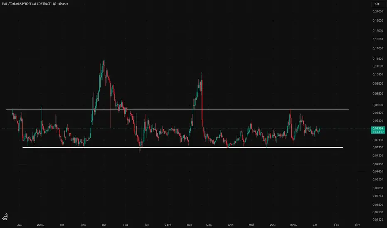Click the Апр month marker
Image resolution: width=387 pixels, height=228 pixels.
click(x=230, y=225)
